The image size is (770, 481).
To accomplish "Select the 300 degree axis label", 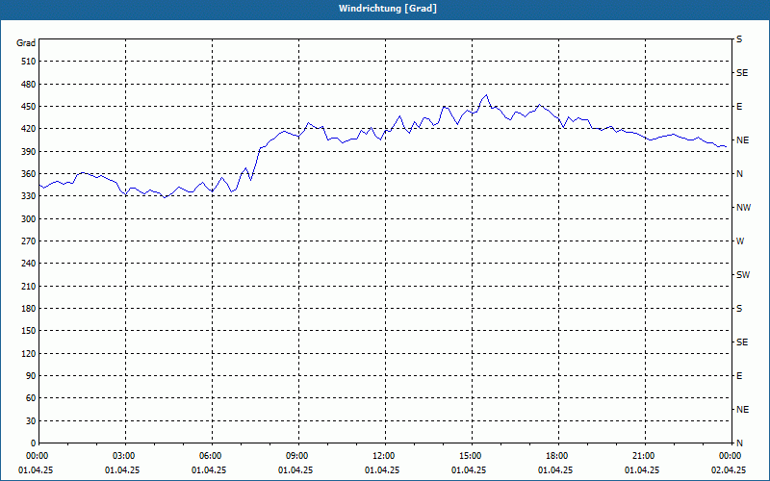I will [x=29, y=219].
